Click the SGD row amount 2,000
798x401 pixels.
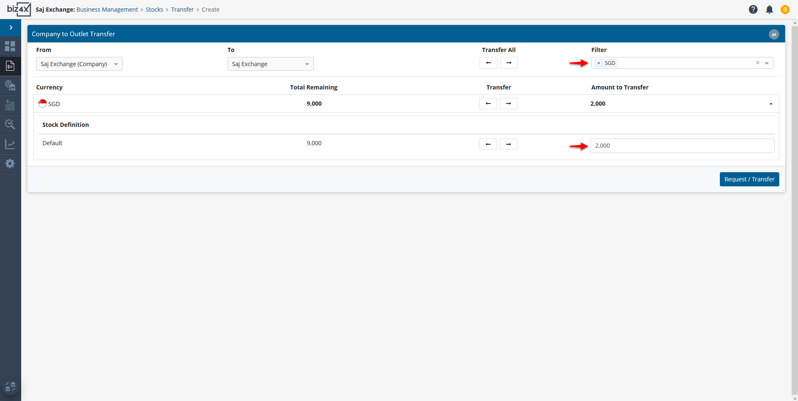598,104
